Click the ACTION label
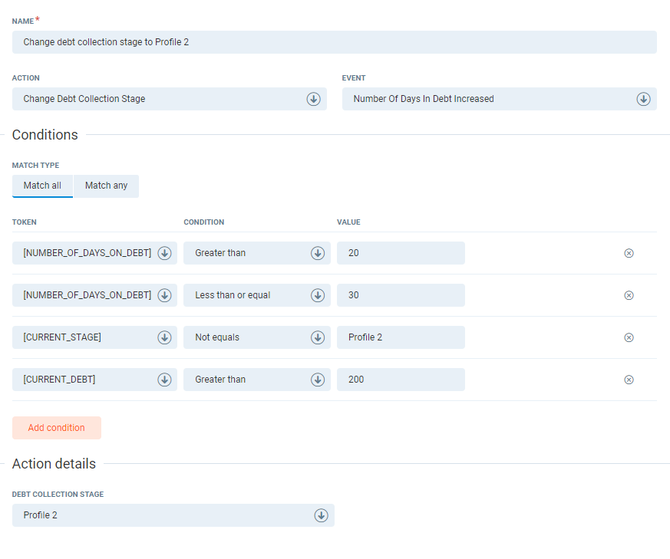Screen dimensions: 670x559 coord(25,78)
